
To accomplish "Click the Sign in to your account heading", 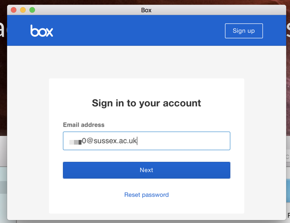I will click(x=147, y=103).
